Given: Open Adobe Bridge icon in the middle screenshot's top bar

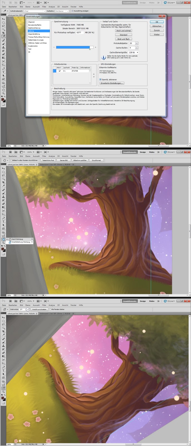Looking at the screenshot, I should coord(10,152).
